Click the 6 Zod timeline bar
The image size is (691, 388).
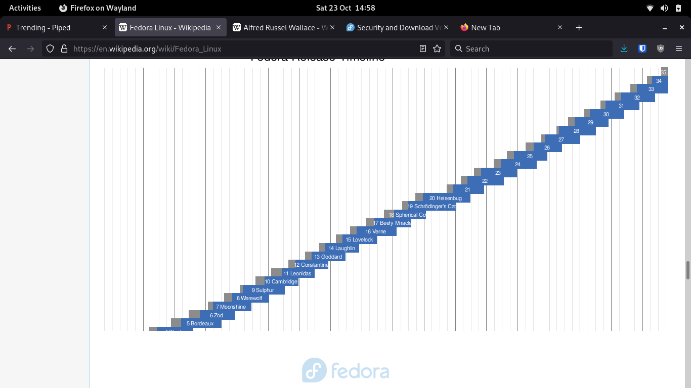click(218, 315)
